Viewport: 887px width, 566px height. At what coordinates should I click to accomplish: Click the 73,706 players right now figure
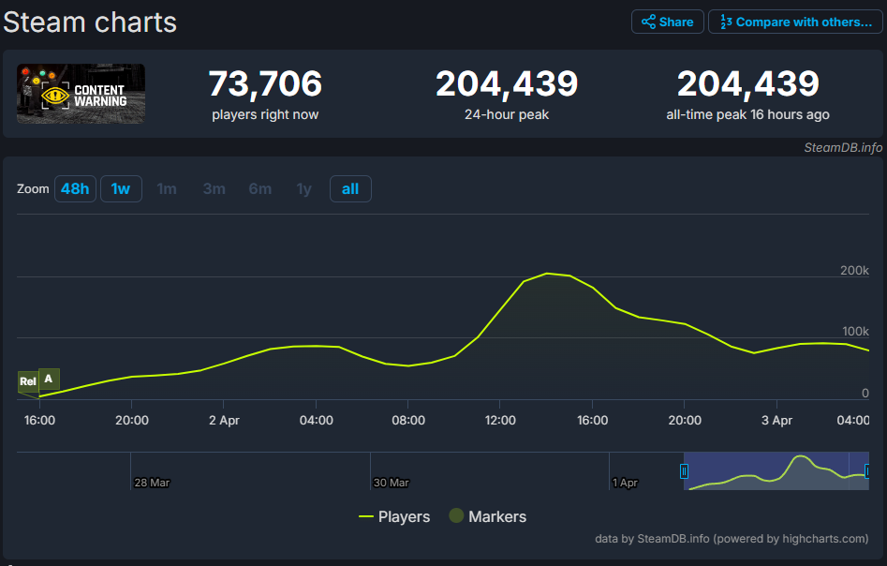coord(265,83)
